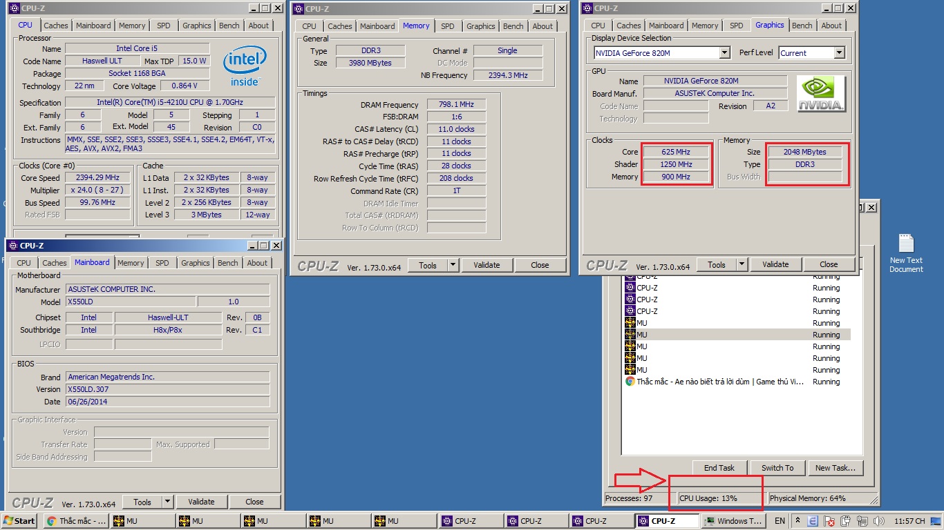Click GPU Core clock value 625 MHz
The height and width of the screenshot is (530, 944).
point(676,152)
